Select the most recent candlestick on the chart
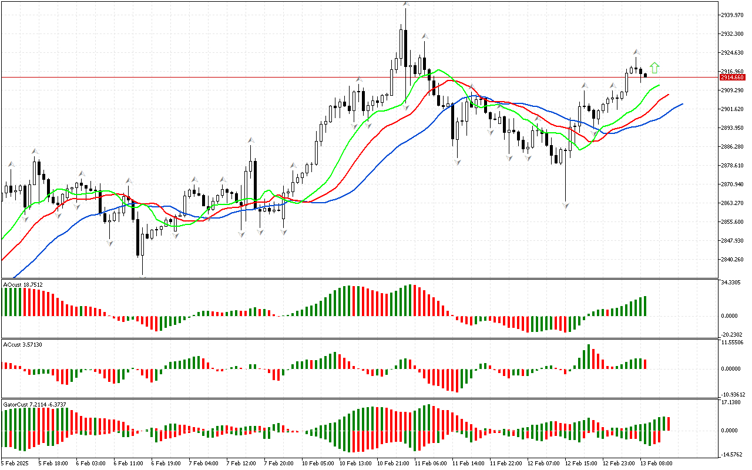This screenshot has height=470, width=752. point(646,75)
